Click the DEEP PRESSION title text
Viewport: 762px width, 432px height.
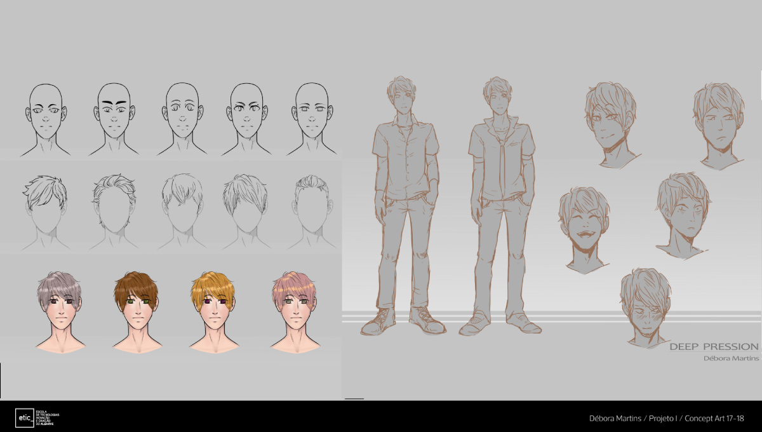click(714, 347)
